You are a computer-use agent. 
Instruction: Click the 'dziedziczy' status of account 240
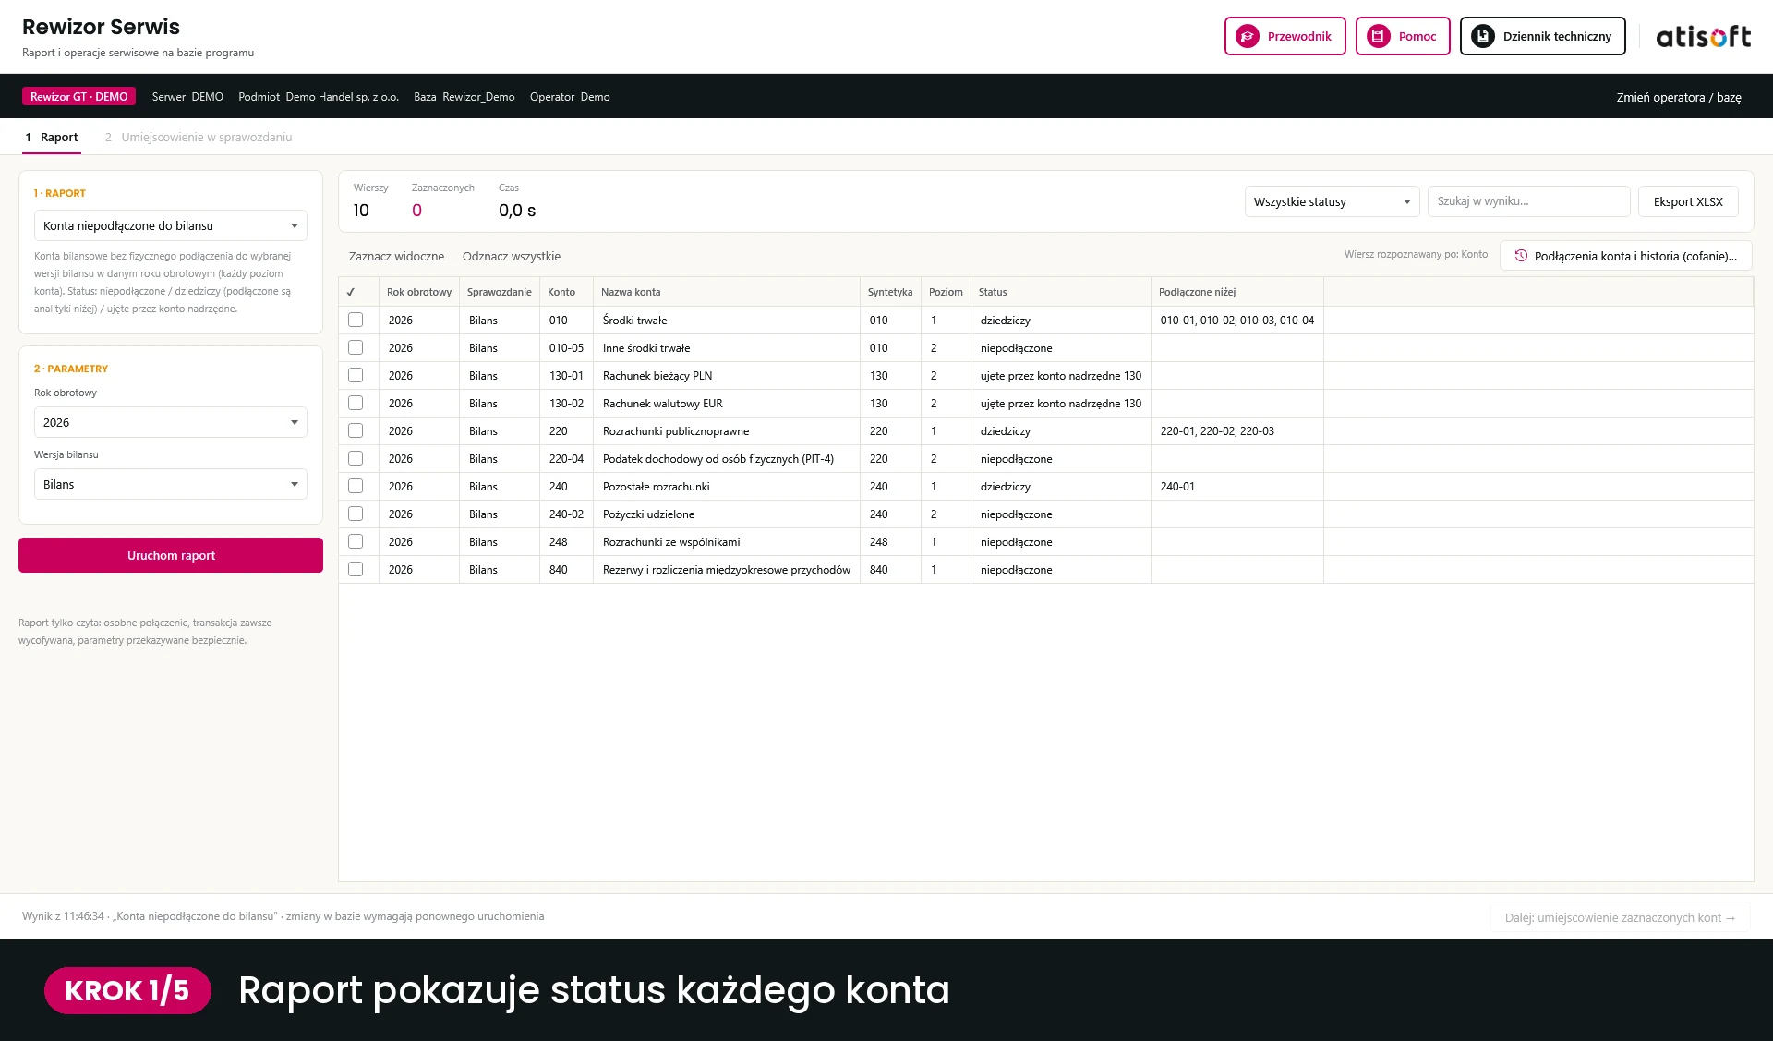[1006, 486]
